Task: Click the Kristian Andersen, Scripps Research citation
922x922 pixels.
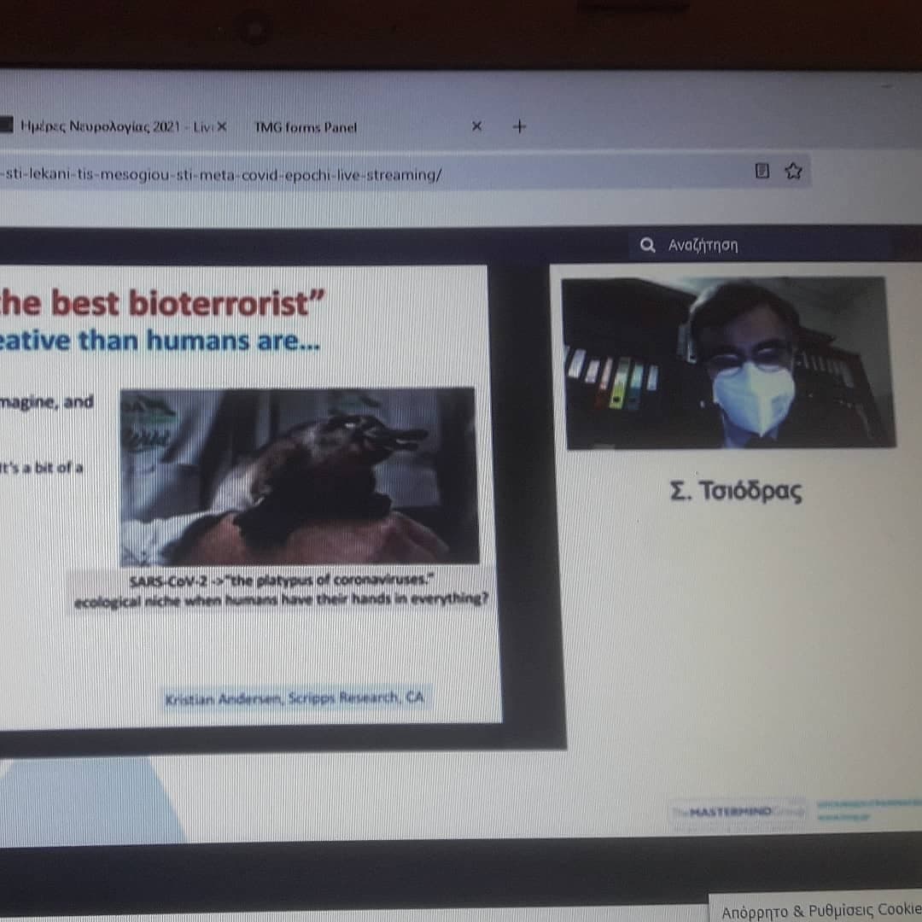Action: click(x=295, y=698)
